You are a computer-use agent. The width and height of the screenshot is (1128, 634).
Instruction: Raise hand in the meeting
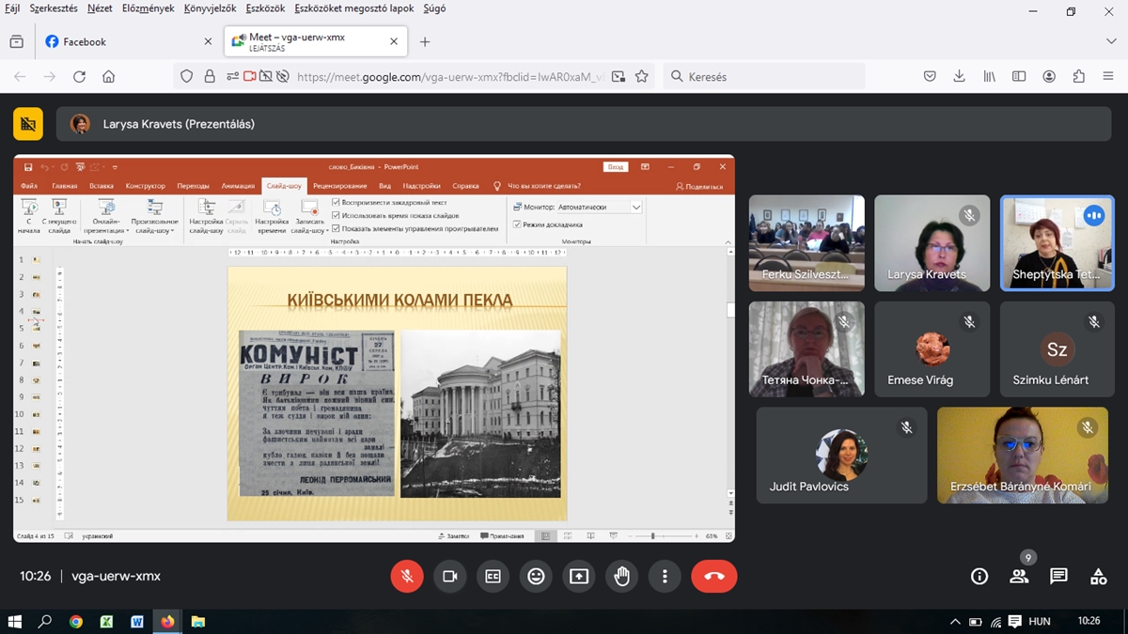coord(621,577)
